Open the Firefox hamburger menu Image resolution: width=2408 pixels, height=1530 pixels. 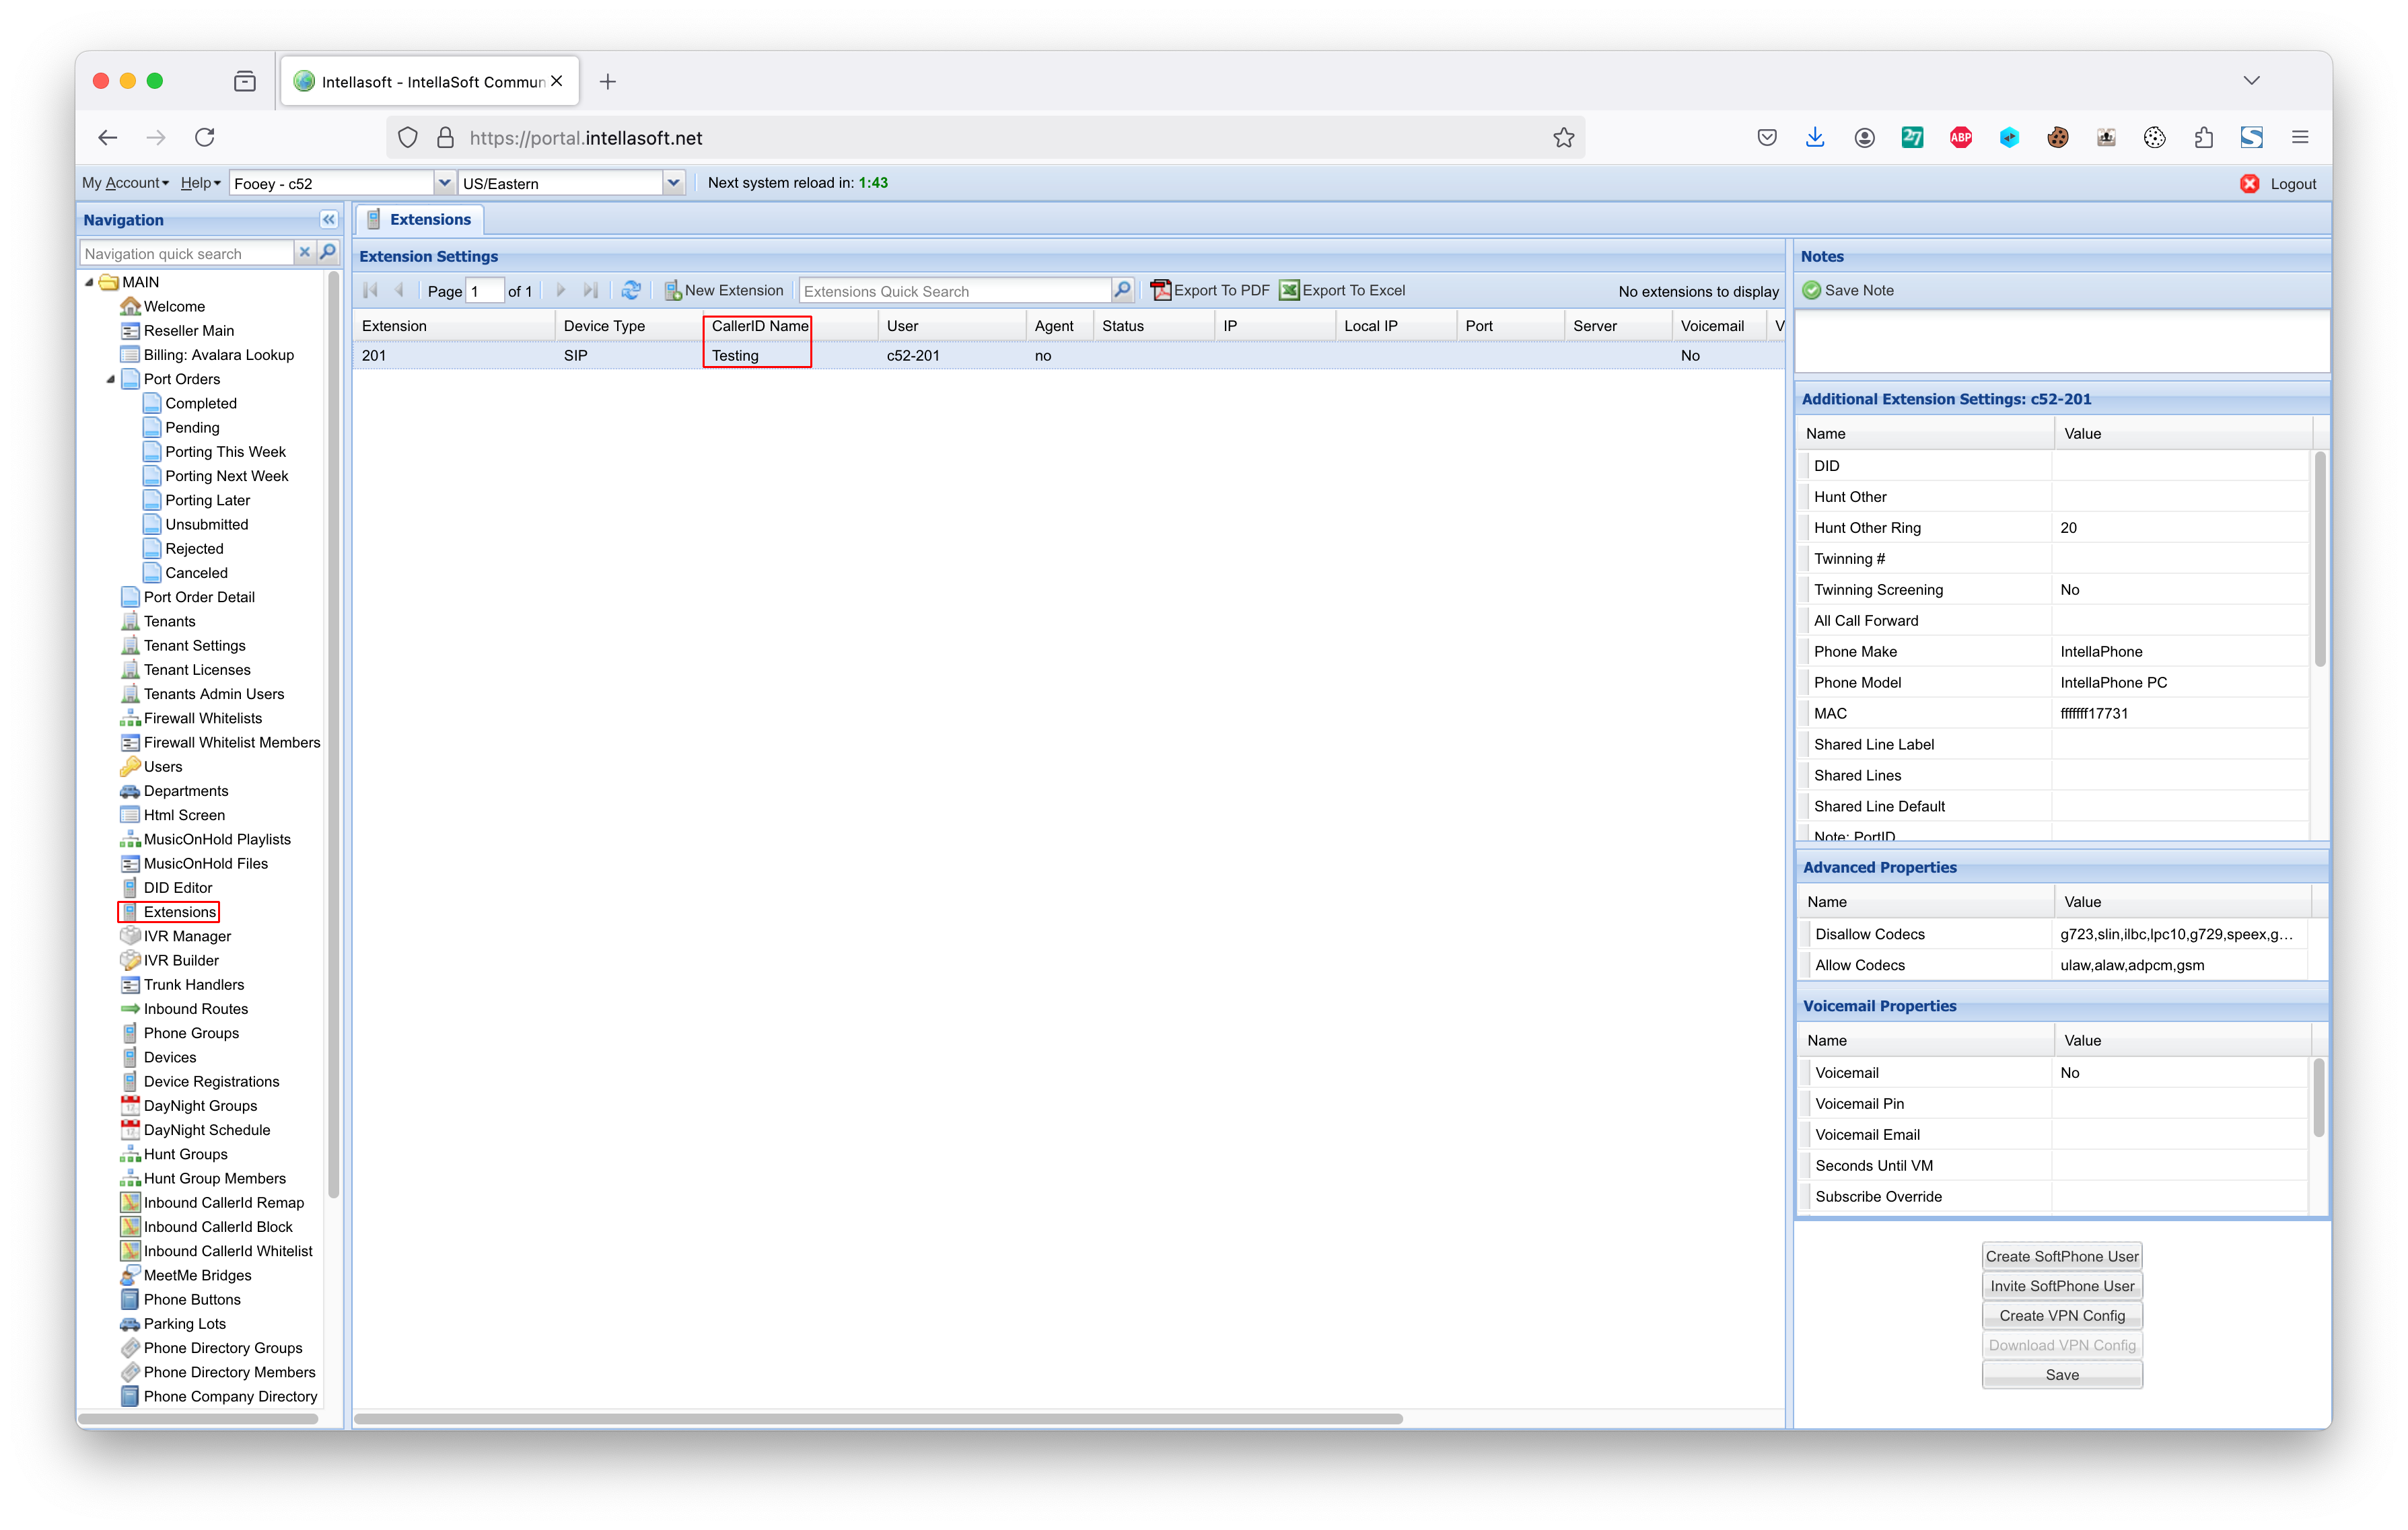coord(2300,137)
